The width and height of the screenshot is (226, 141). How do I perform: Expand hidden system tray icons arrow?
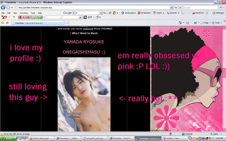pyautogui.click(x=191, y=139)
